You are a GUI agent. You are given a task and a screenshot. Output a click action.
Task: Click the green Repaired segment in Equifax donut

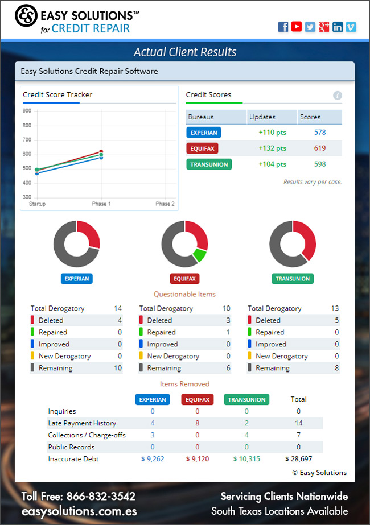coord(199,255)
